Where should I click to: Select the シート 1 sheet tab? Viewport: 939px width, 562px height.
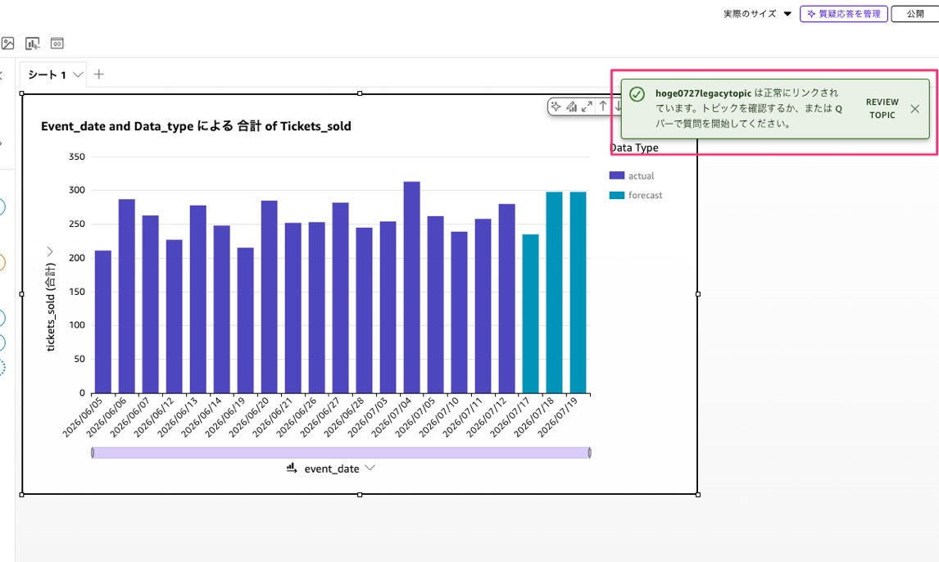click(x=47, y=75)
